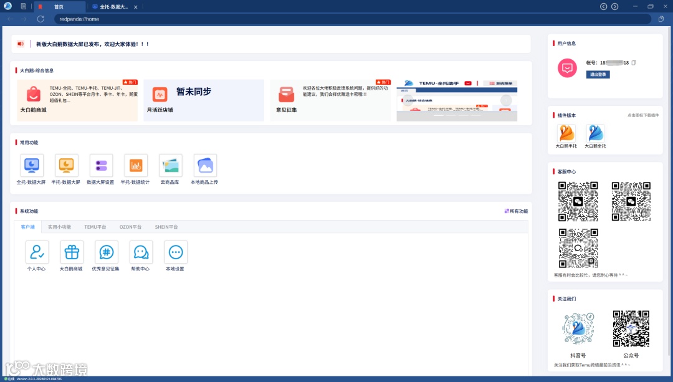Viewport: 673px width, 382px height.
Task: Open 本地设置 icon
Action: [176, 252]
